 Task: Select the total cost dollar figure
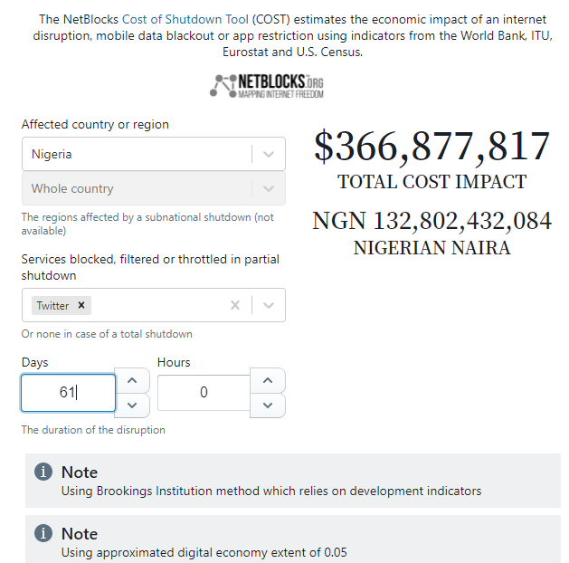click(x=431, y=147)
